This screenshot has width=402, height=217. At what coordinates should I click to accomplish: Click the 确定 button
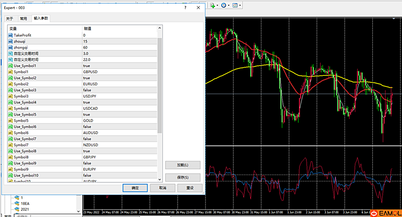[135, 188]
